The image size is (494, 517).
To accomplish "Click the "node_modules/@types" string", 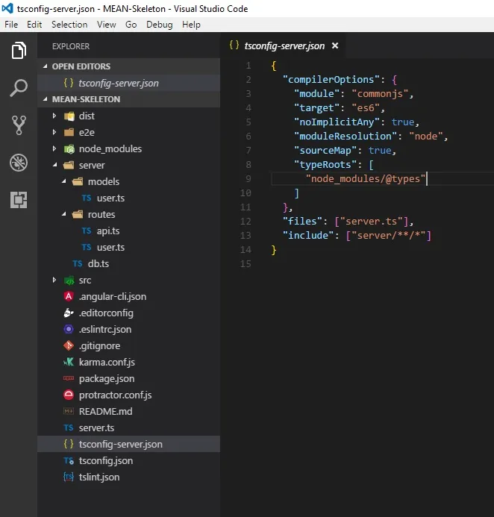I will pos(366,179).
